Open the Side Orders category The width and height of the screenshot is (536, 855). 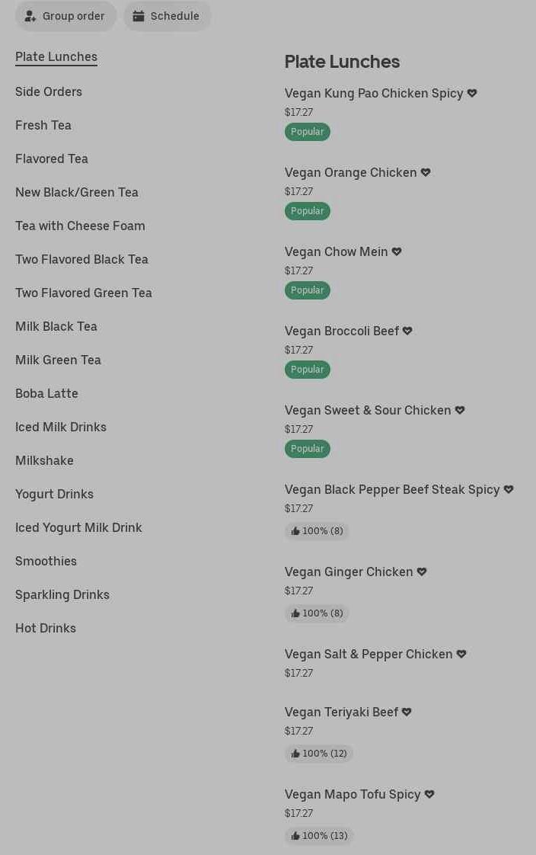[x=49, y=91]
